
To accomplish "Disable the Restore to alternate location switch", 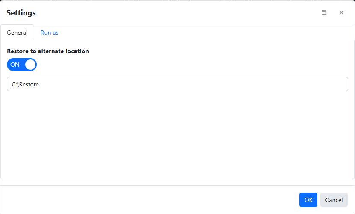I will (21, 65).
